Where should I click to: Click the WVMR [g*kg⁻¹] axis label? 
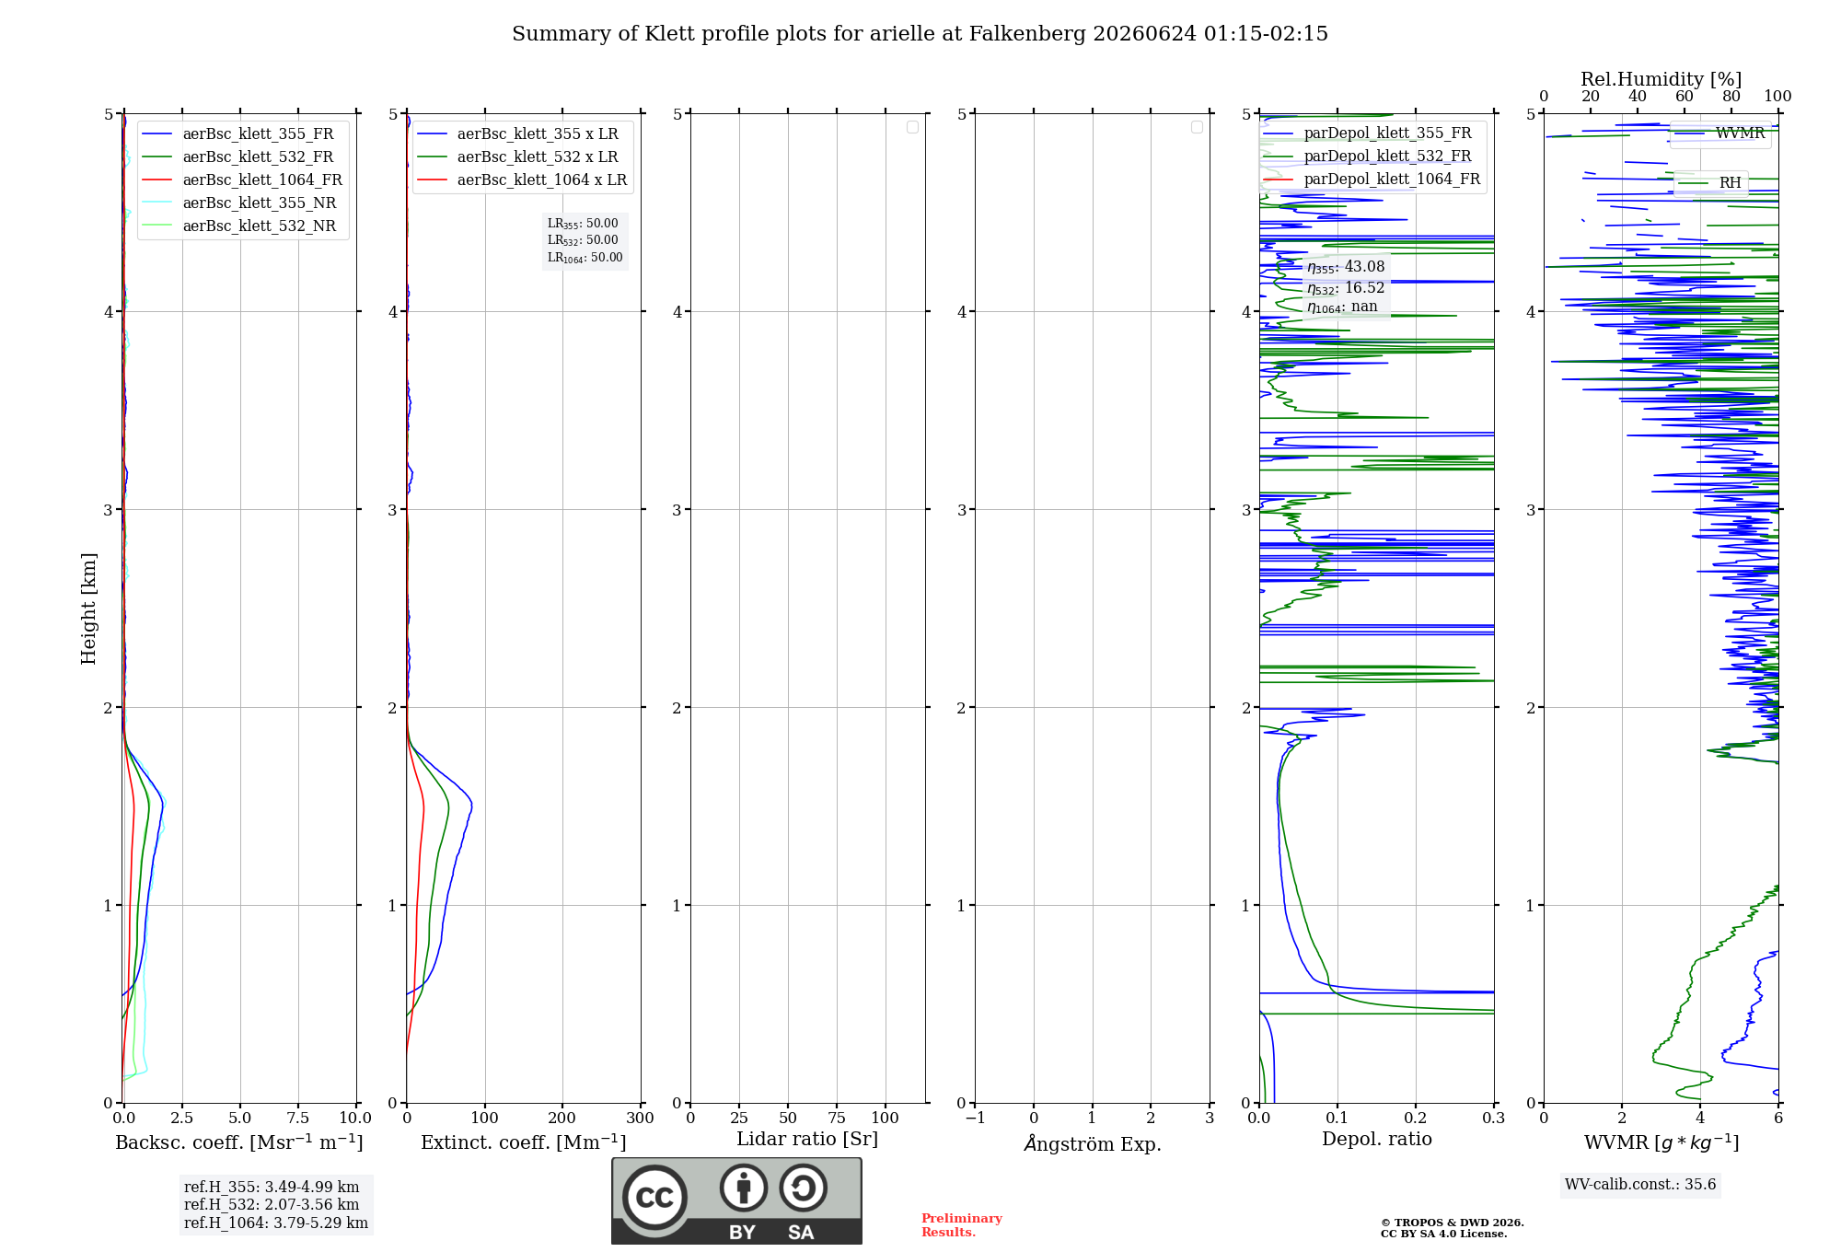point(1662,1142)
